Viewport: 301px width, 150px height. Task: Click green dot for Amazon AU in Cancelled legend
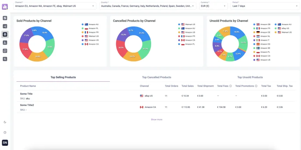pos(179,28)
